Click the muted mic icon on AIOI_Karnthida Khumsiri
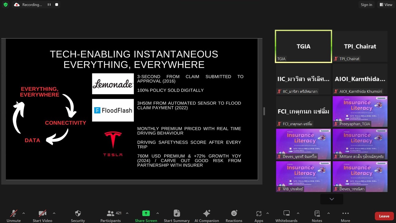Viewport: 396px width, 223px height. pos(336,91)
